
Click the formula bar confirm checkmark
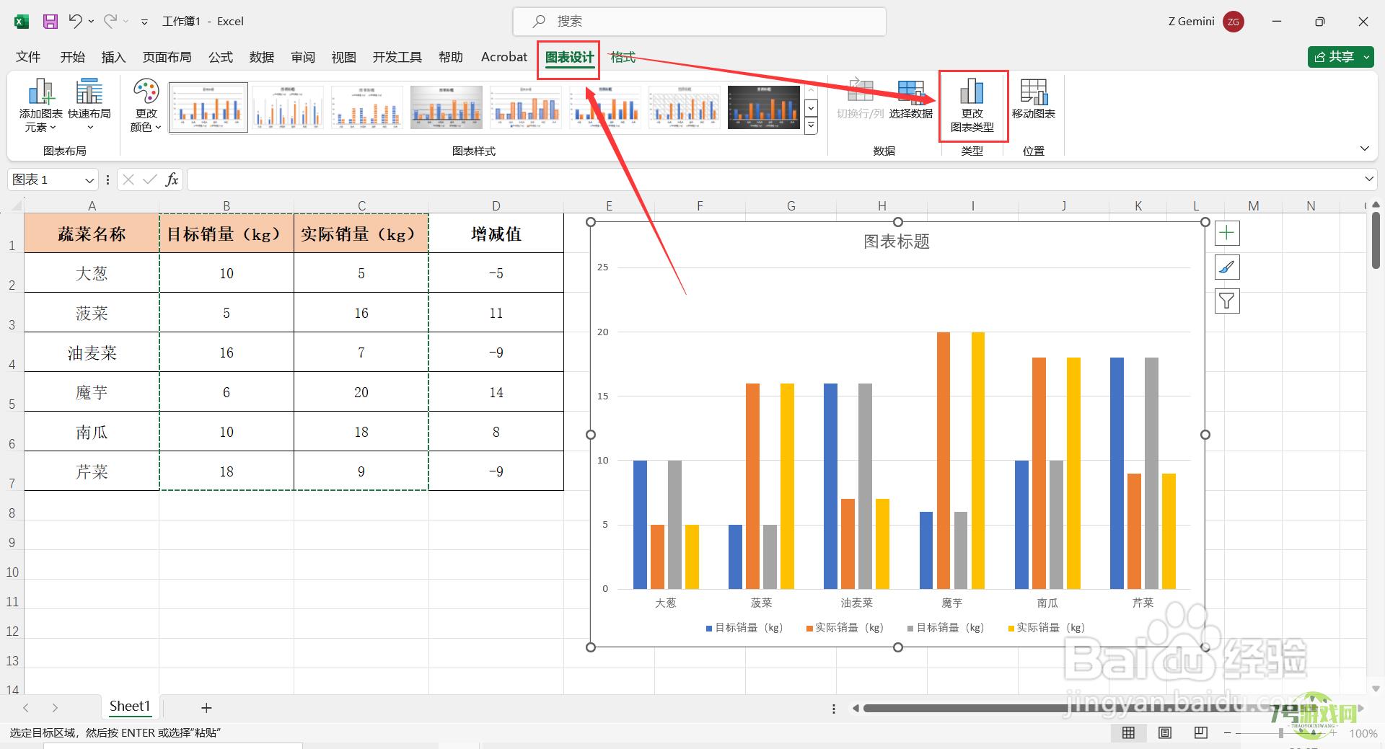coord(150,180)
